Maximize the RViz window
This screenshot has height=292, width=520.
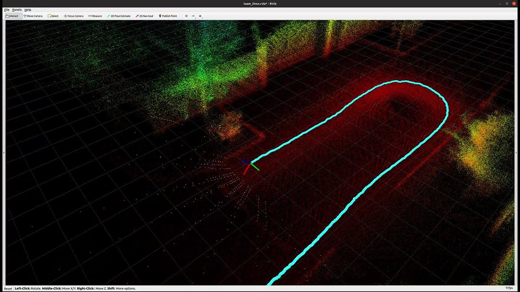coord(507,4)
